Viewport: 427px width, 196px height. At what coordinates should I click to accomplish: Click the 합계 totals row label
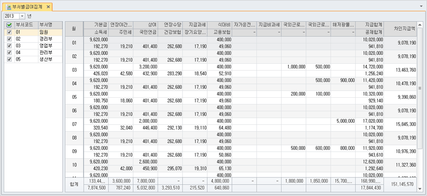pos(74,185)
